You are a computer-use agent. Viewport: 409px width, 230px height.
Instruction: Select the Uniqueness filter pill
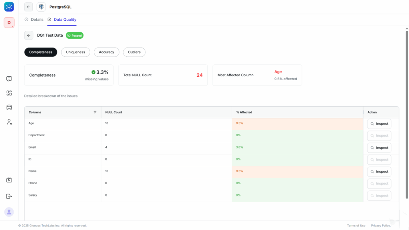(75, 52)
